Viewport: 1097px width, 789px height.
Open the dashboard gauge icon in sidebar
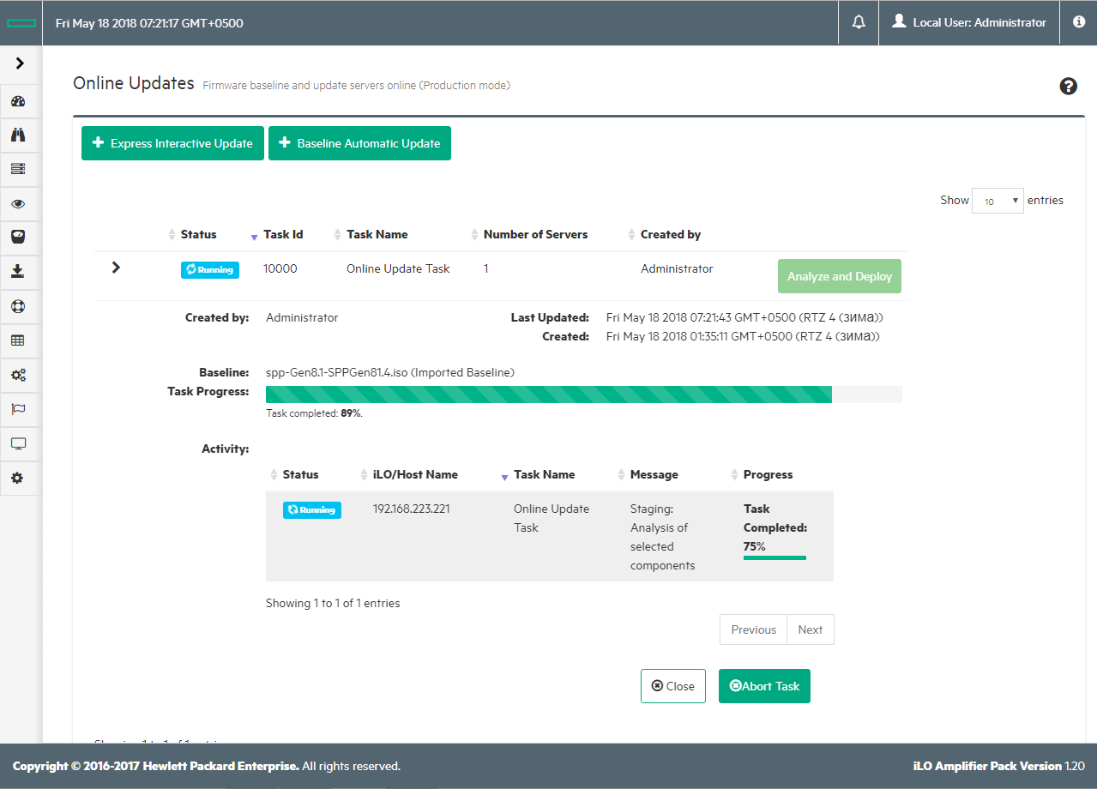click(x=18, y=101)
